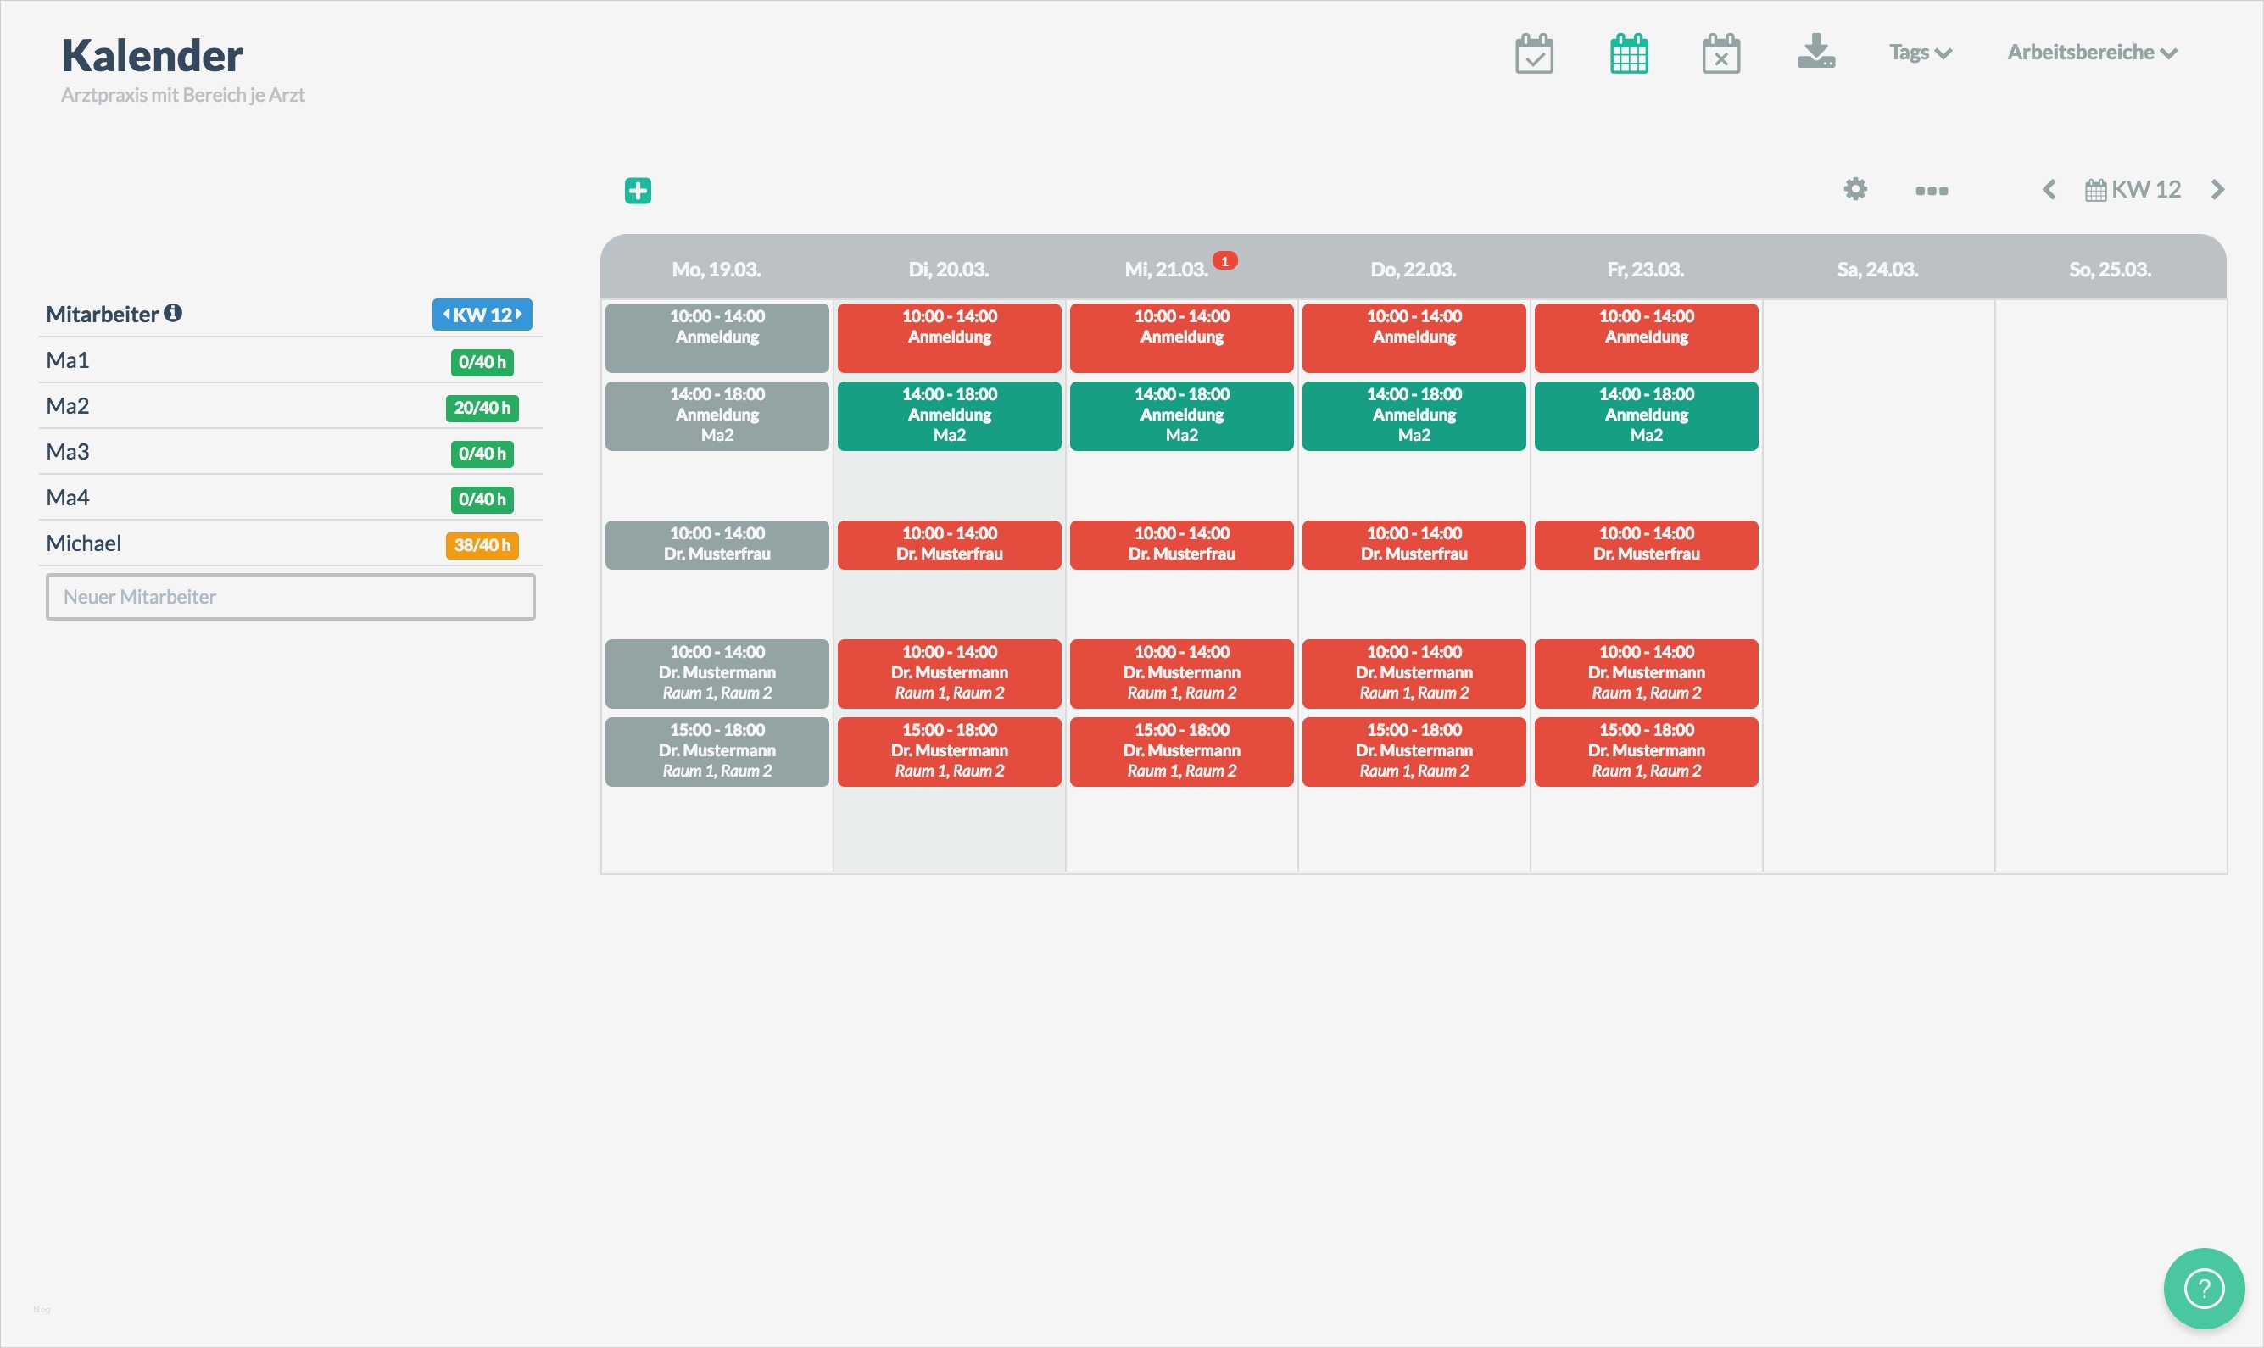Expand the Arbeitsbereiche dropdown
The height and width of the screenshot is (1348, 2264).
click(2091, 53)
